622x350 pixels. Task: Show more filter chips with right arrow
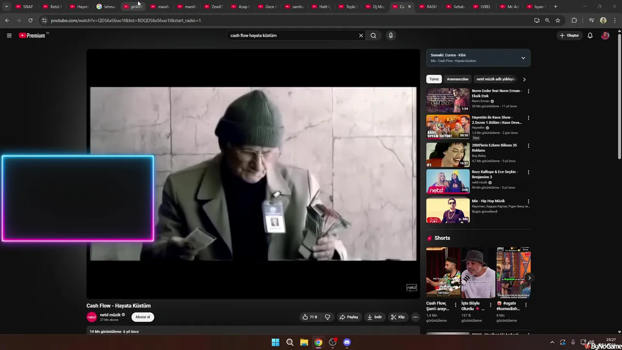[524, 79]
